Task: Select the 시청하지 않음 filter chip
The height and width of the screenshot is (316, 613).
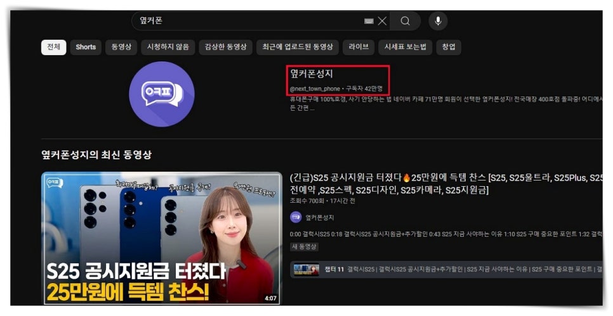Action: 168,47
